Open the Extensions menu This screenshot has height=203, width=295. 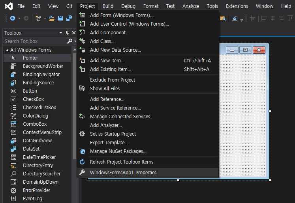point(237,6)
